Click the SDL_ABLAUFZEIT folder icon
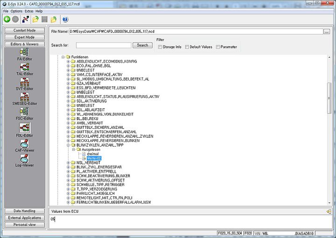The width and height of the screenshot is (336, 238). click(73, 110)
